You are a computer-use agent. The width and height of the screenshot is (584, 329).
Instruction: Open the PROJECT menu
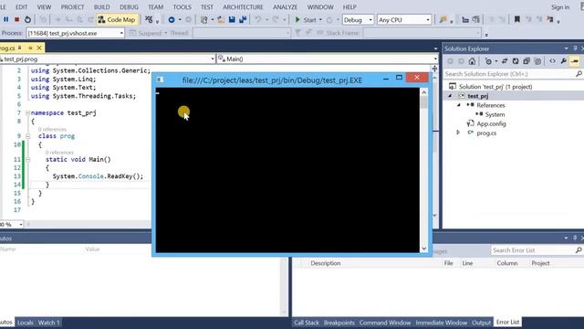[x=72, y=7]
